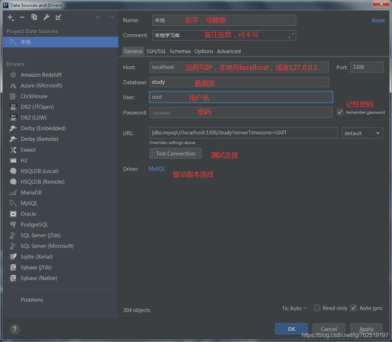
Task: Expand the Comment field with arrows icon
Action: pos(291,35)
